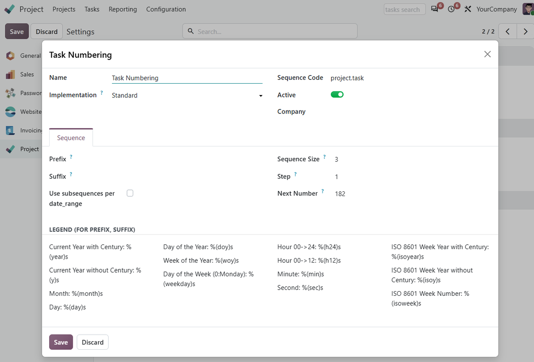The width and height of the screenshot is (534, 362).
Task: Open Project settings sidebar icon
Action: click(10, 149)
